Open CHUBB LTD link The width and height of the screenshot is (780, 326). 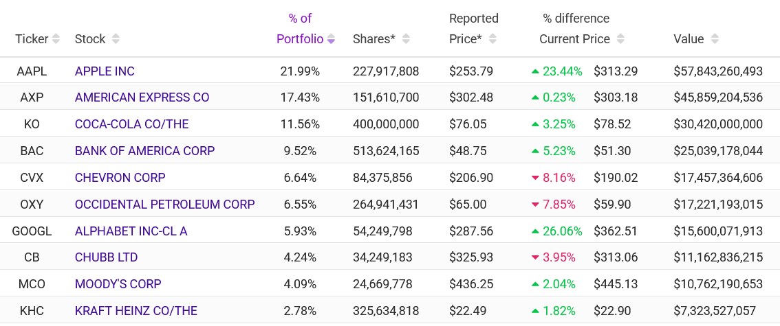(x=106, y=257)
